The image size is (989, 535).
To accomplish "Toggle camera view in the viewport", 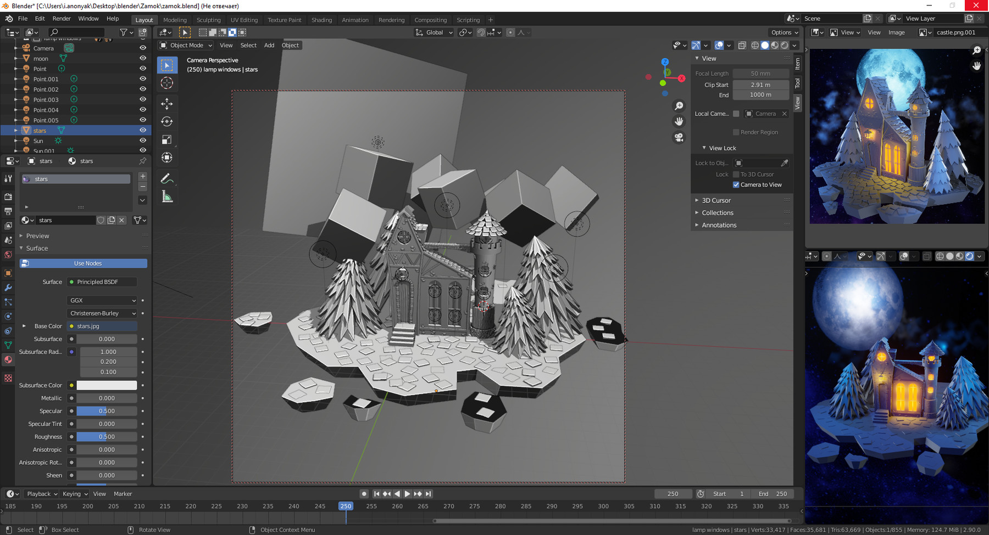I will [x=679, y=137].
